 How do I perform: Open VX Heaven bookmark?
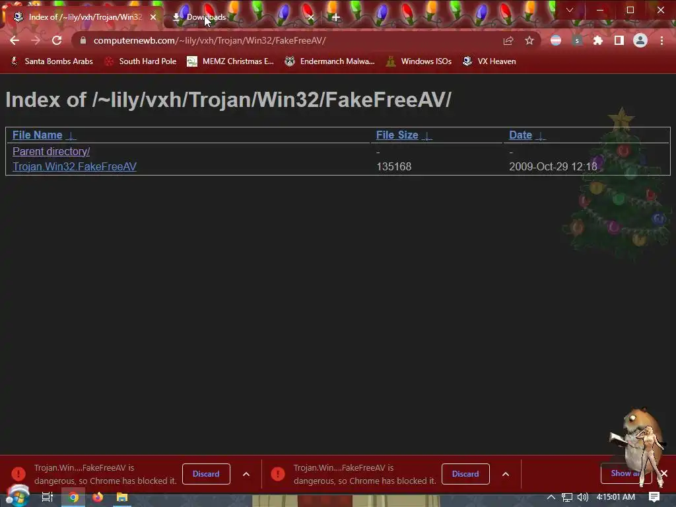pos(489,61)
